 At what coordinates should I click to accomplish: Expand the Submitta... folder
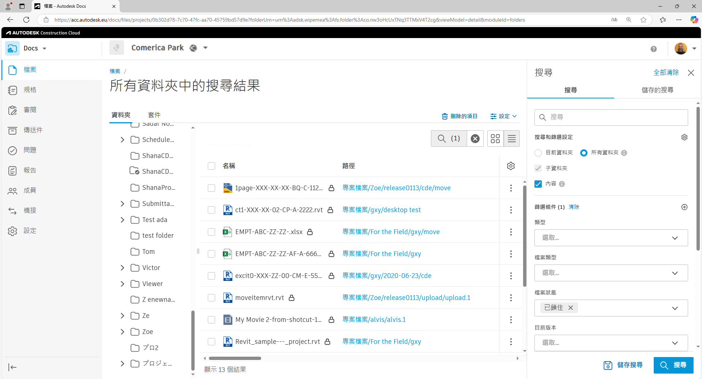123,204
